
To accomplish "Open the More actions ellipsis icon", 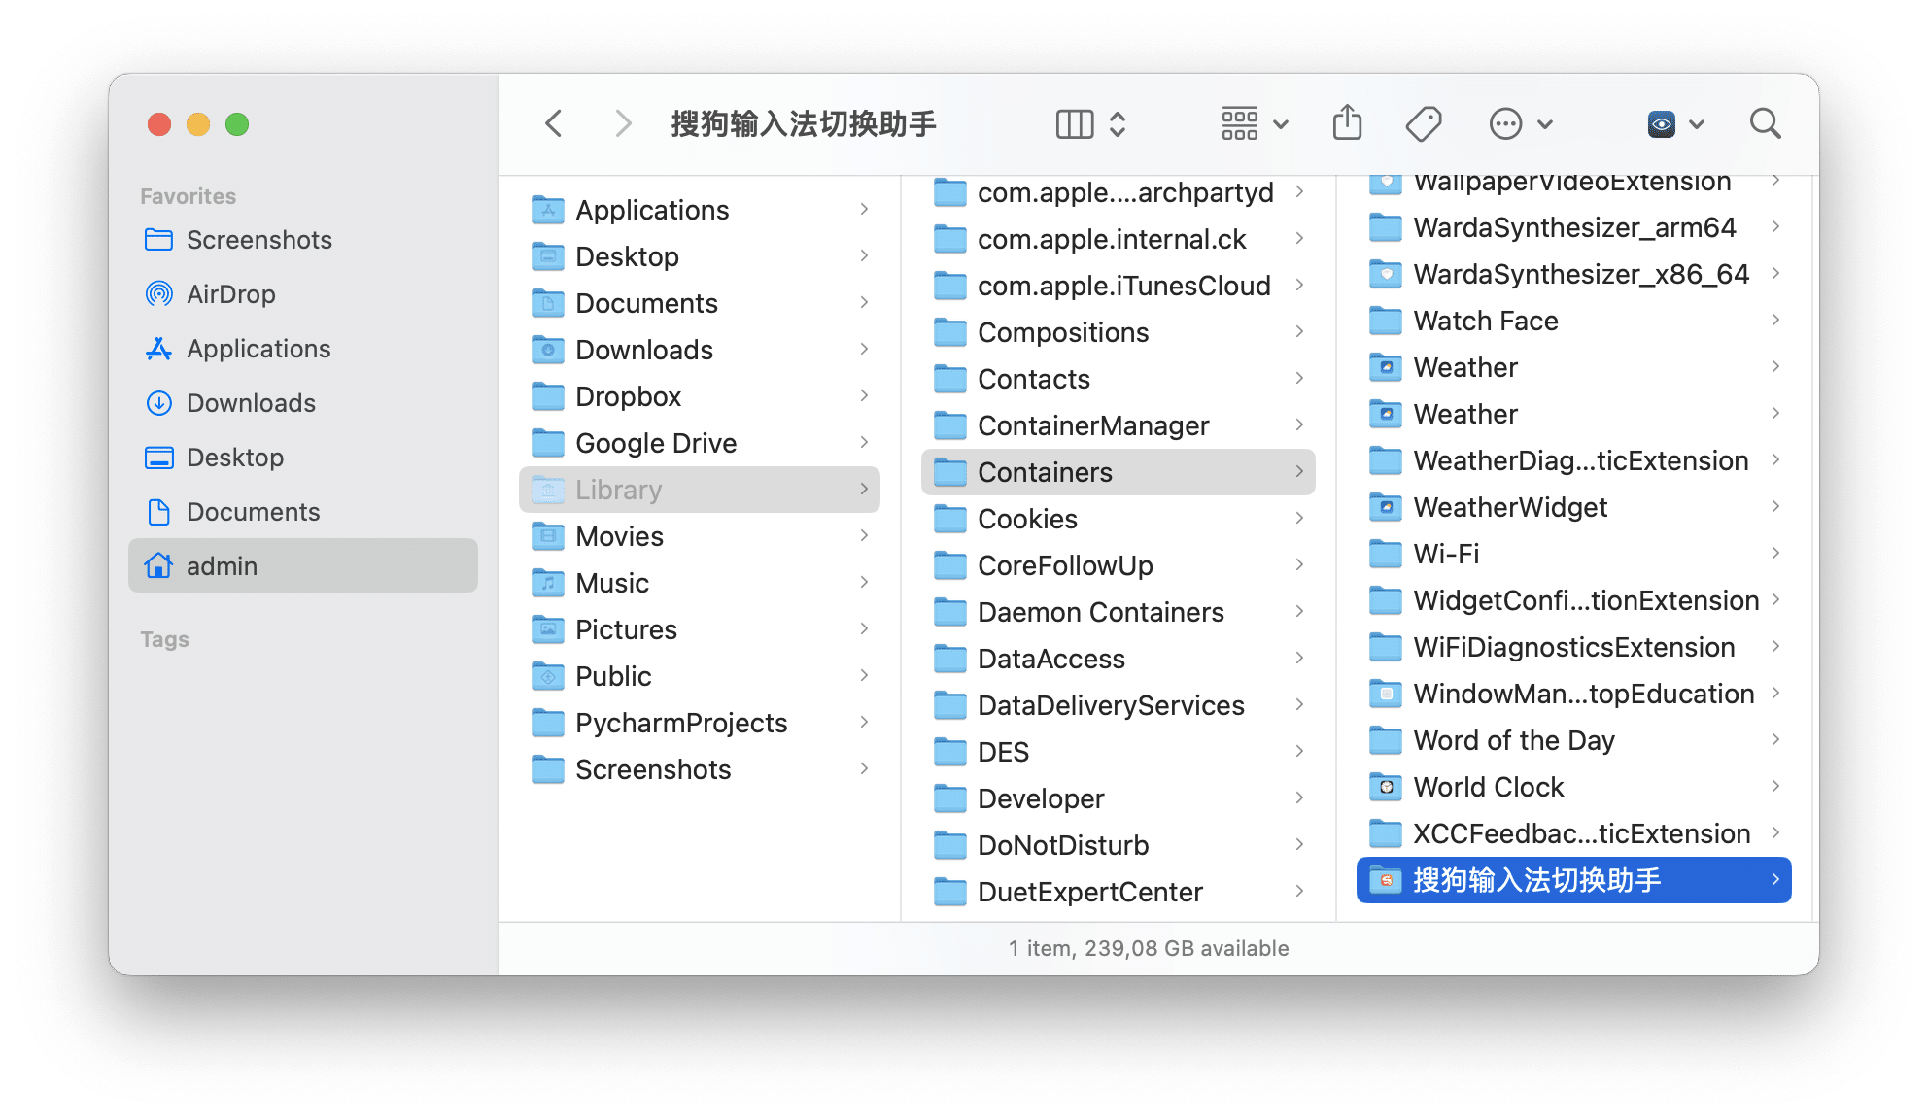I will (x=1504, y=123).
